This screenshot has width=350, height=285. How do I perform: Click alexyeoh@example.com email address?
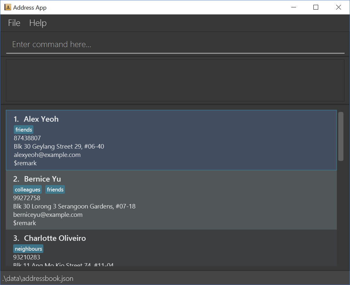(47, 155)
